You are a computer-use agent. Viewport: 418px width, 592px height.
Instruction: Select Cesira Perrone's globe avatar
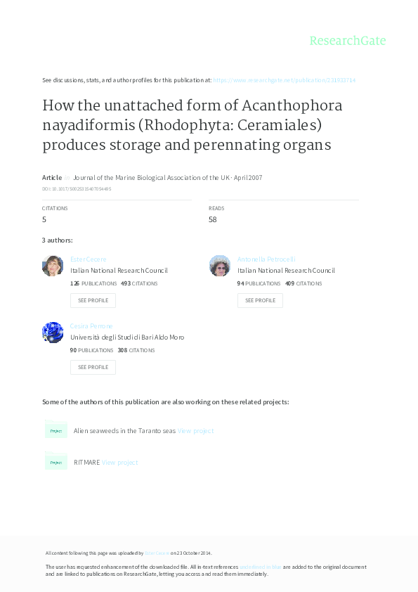[53, 332]
